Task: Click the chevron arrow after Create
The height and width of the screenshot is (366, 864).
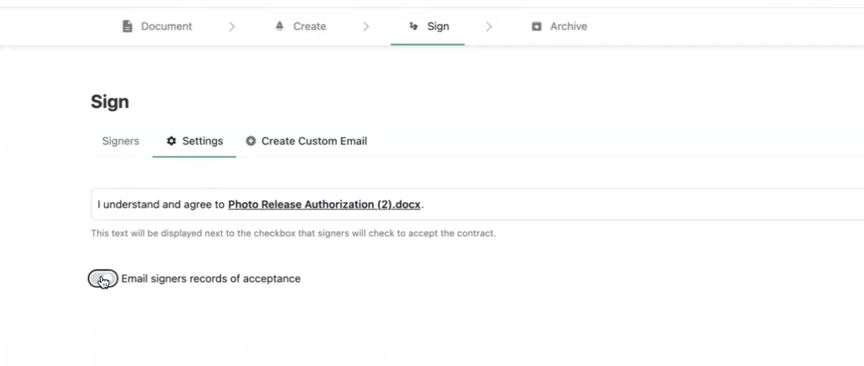Action: pos(366,26)
